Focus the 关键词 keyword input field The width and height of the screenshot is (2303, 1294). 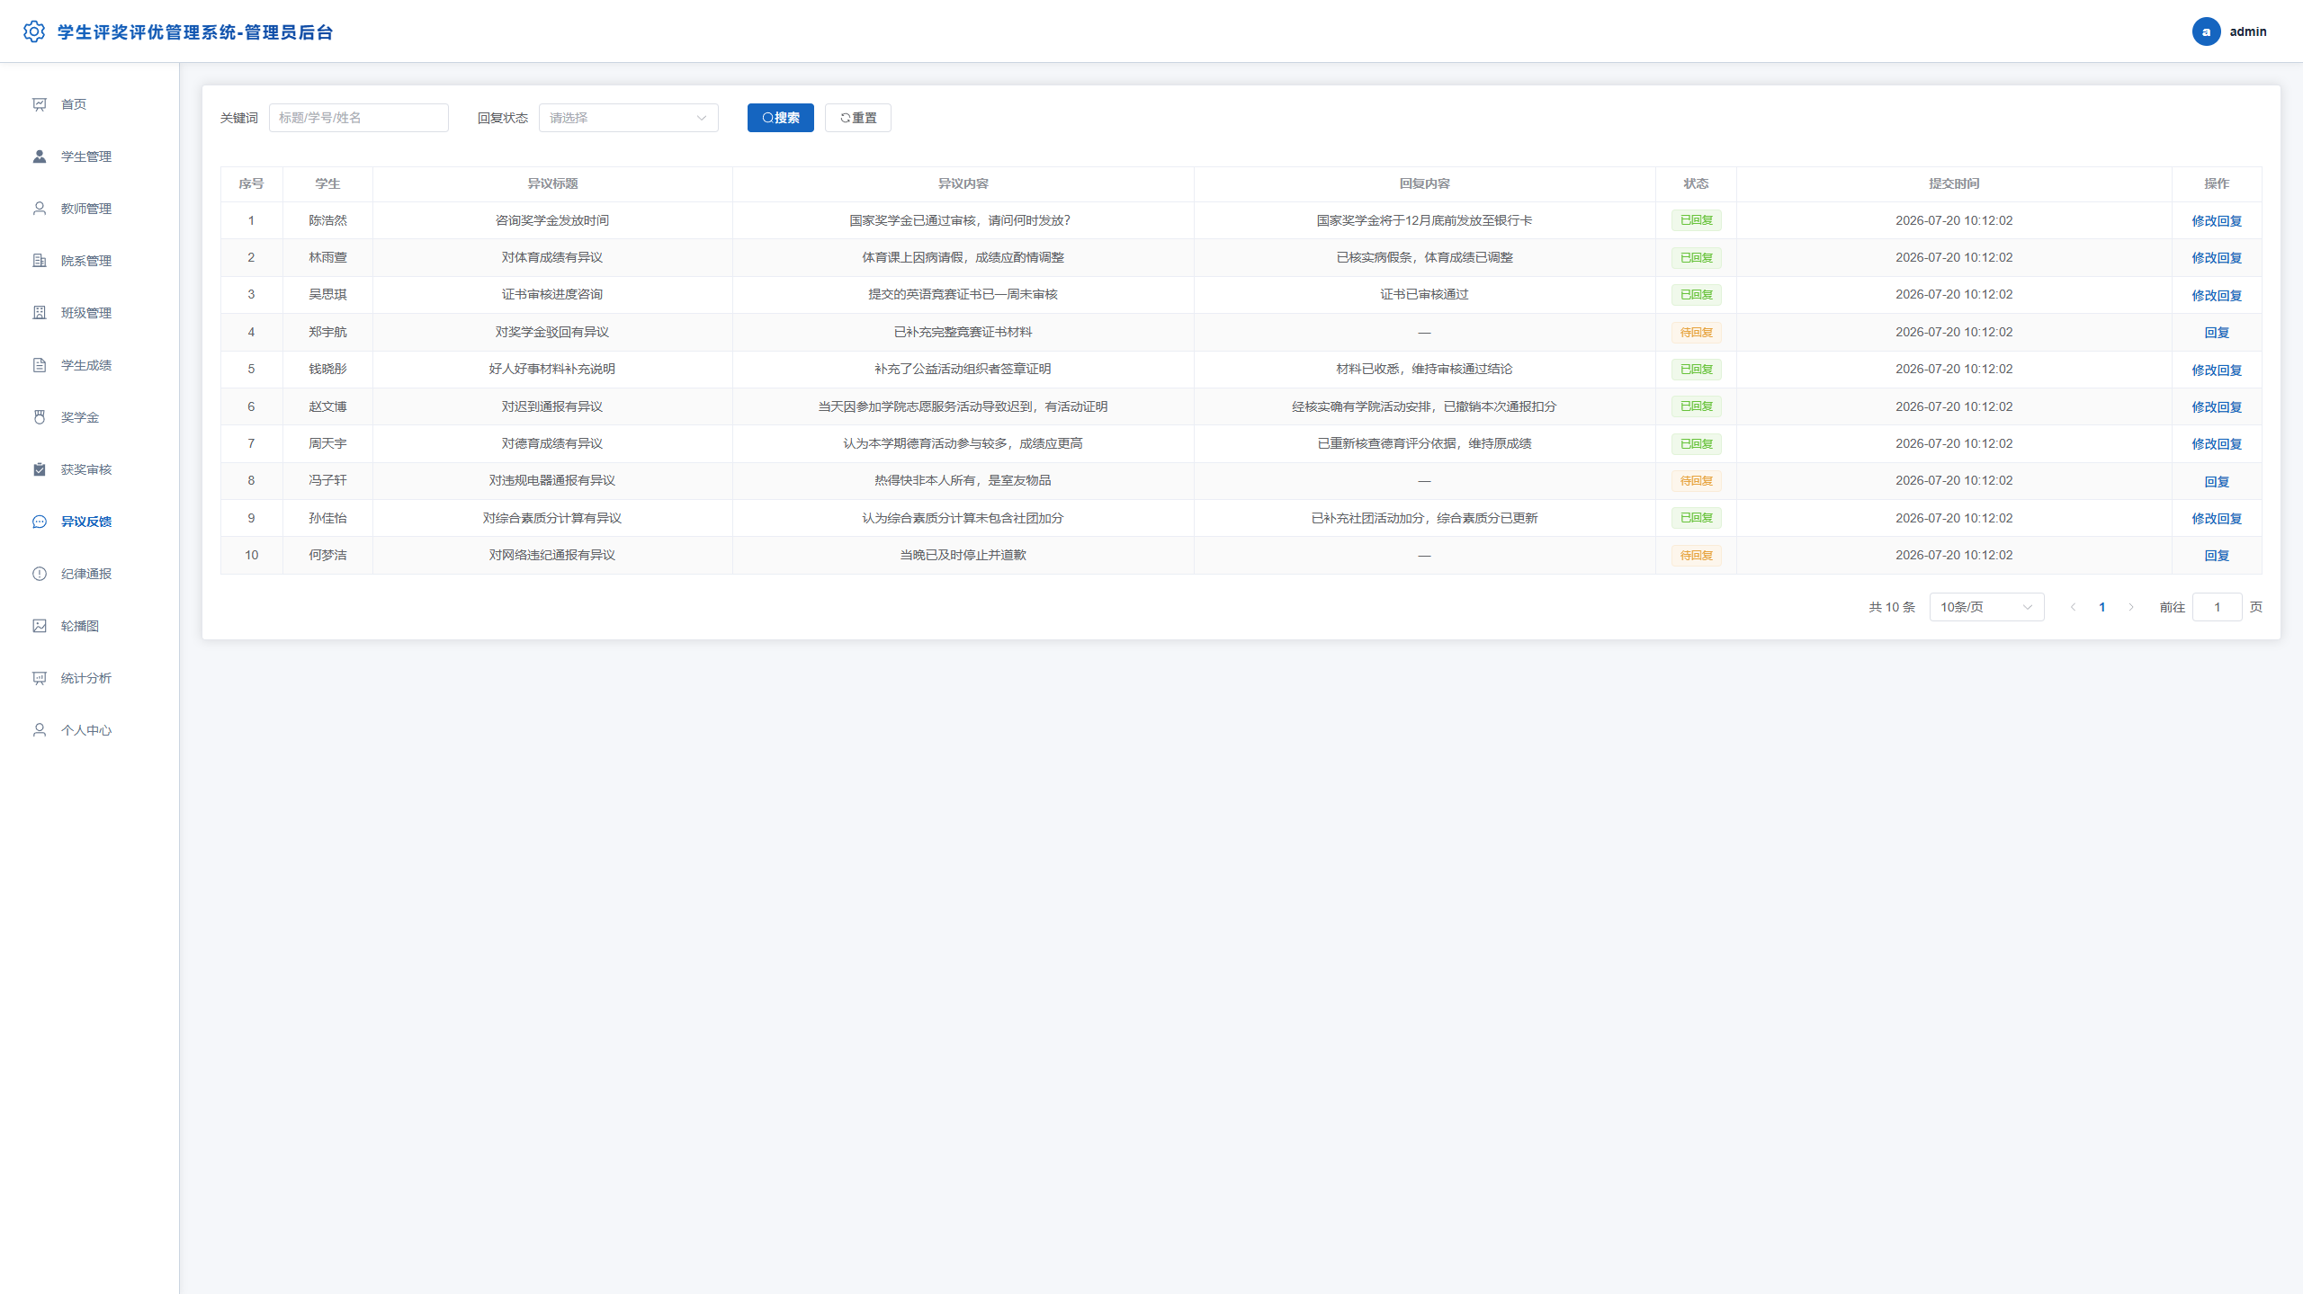(358, 118)
